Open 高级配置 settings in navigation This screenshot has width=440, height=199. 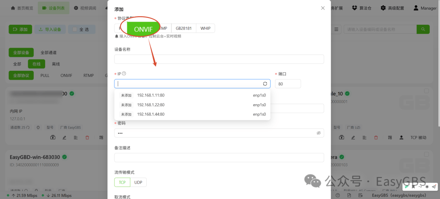392,8
